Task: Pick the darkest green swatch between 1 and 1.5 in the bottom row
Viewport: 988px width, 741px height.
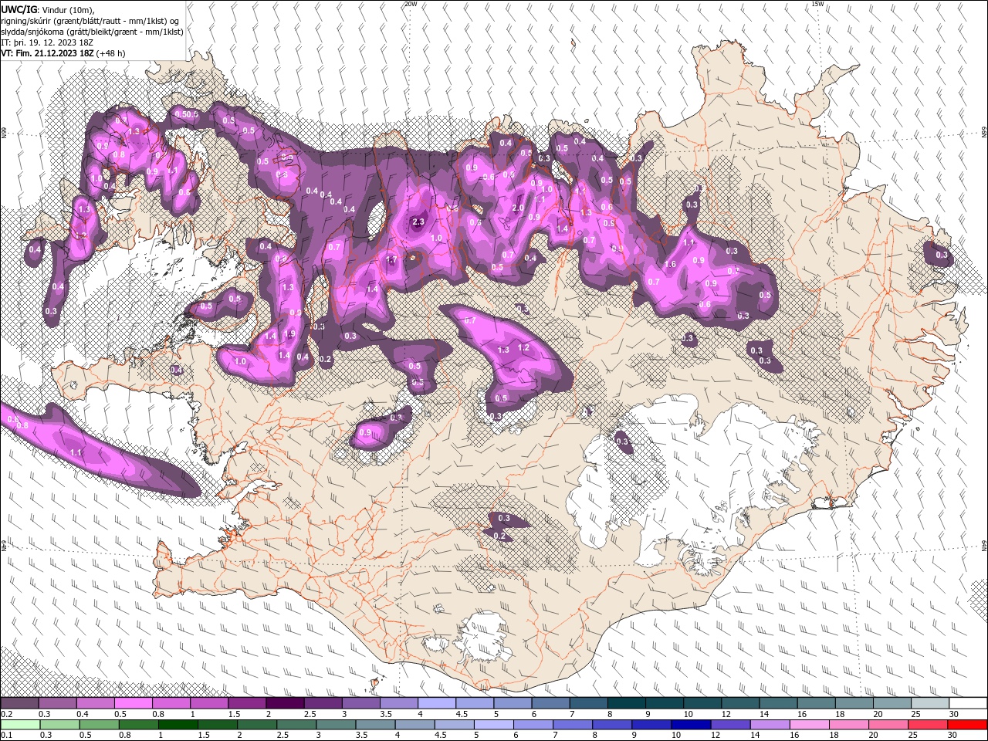Action: tap(178, 725)
